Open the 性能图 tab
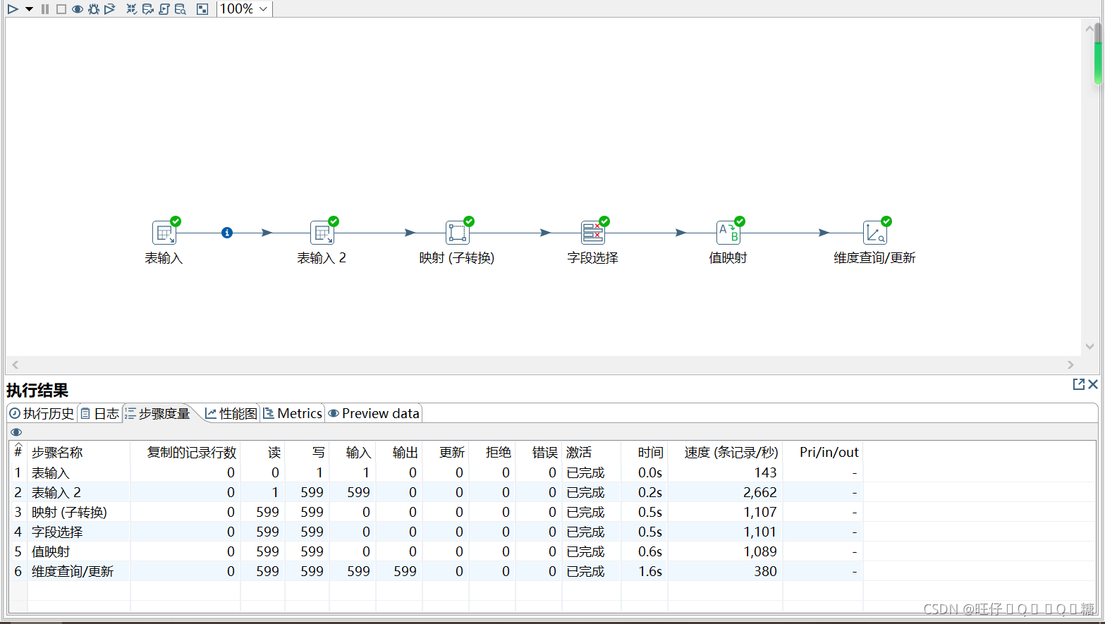This screenshot has height=624, width=1105. click(231, 413)
